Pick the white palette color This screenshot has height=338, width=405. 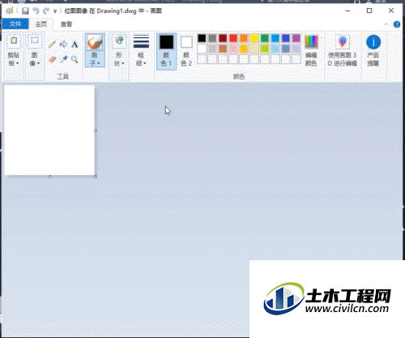[202, 49]
